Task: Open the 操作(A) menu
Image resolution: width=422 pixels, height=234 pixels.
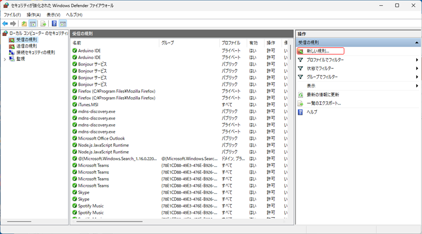Action: [x=33, y=15]
